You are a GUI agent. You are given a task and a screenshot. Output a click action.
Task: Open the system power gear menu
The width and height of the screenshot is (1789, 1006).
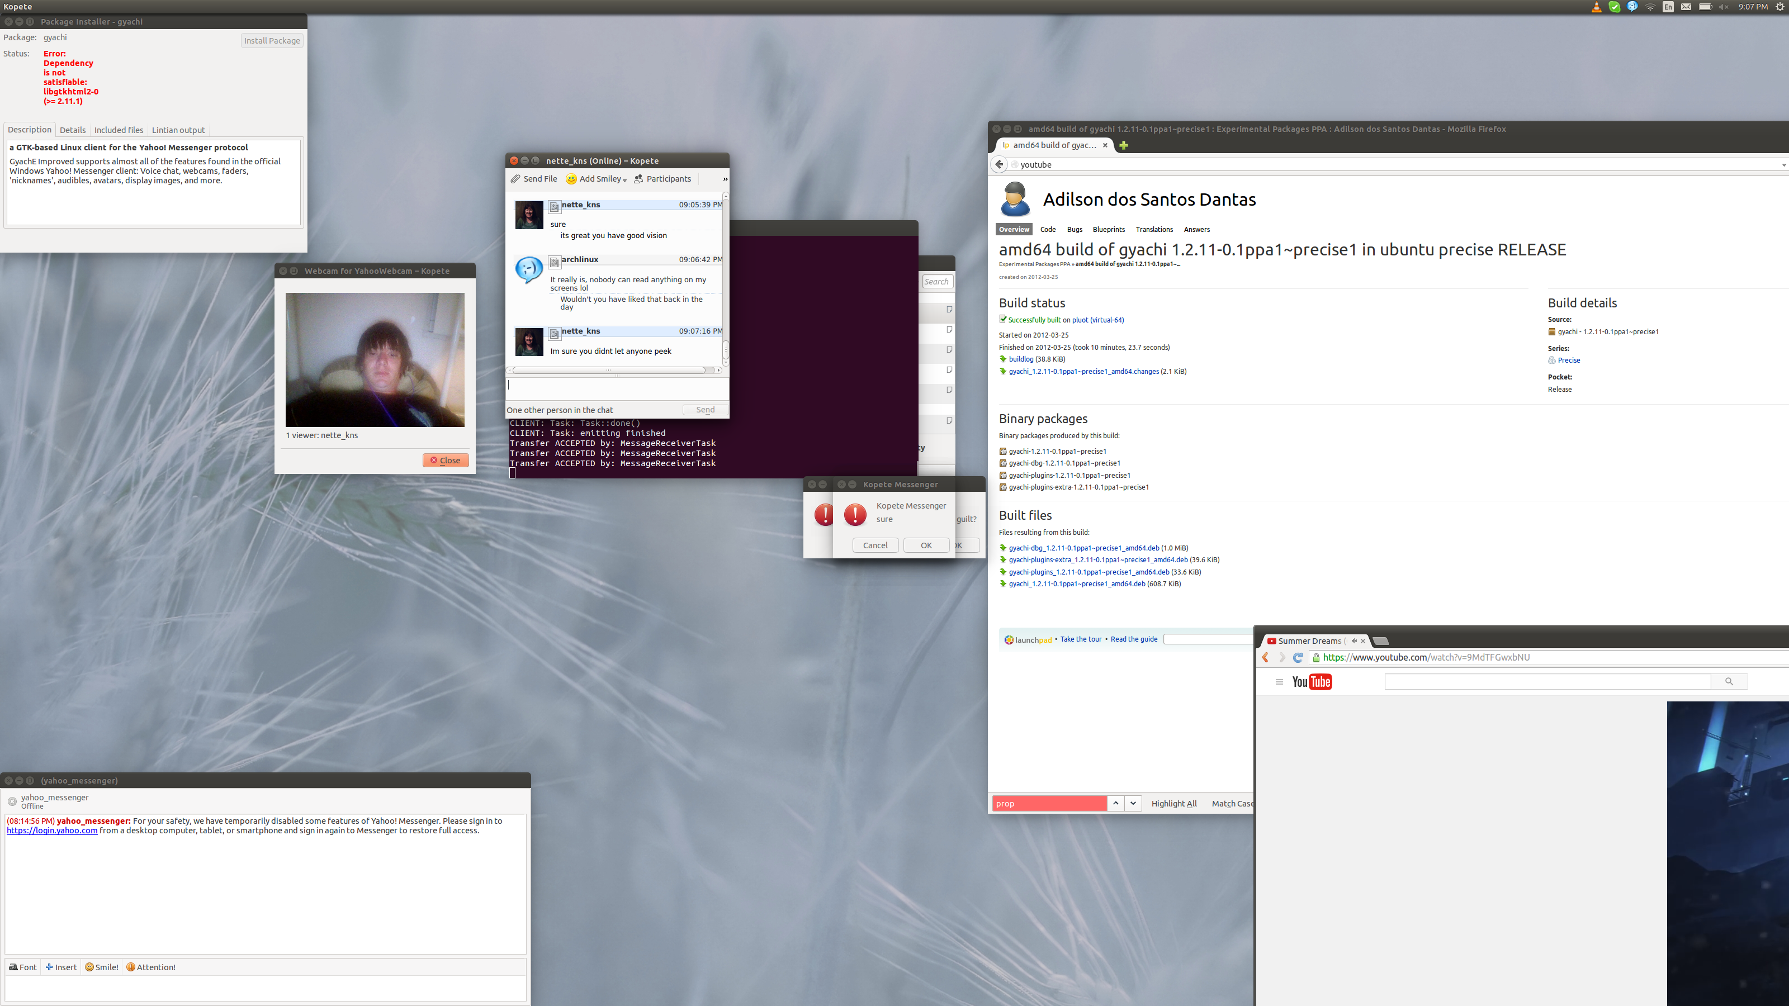[x=1779, y=7]
